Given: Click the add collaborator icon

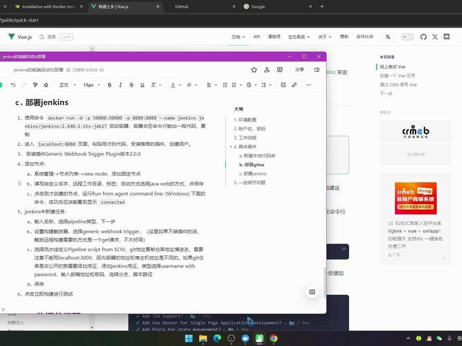Looking at the screenshot, I should pos(267,70).
